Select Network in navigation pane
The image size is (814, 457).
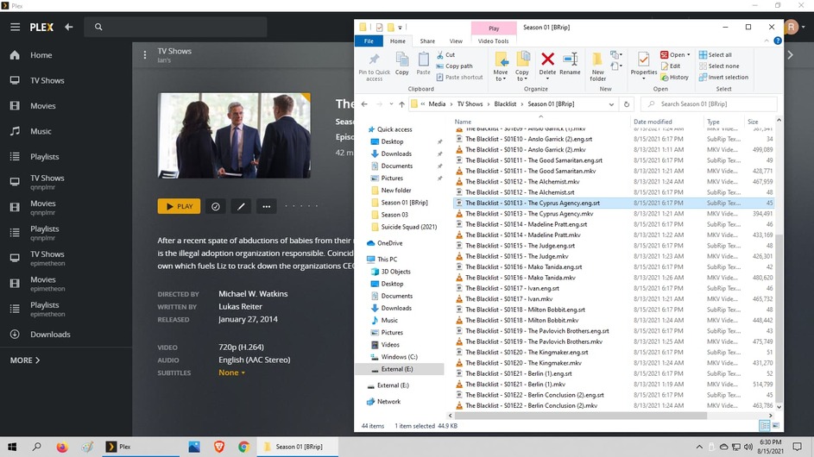(388, 402)
